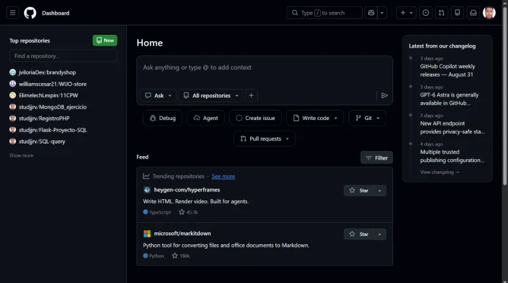This screenshot has width=508, height=283.
Task: Open the Issues icon in header
Action: coord(425,13)
